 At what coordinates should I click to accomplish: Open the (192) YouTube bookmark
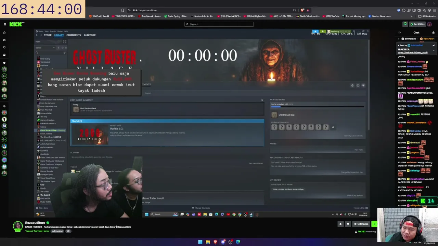tap(331, 16)
